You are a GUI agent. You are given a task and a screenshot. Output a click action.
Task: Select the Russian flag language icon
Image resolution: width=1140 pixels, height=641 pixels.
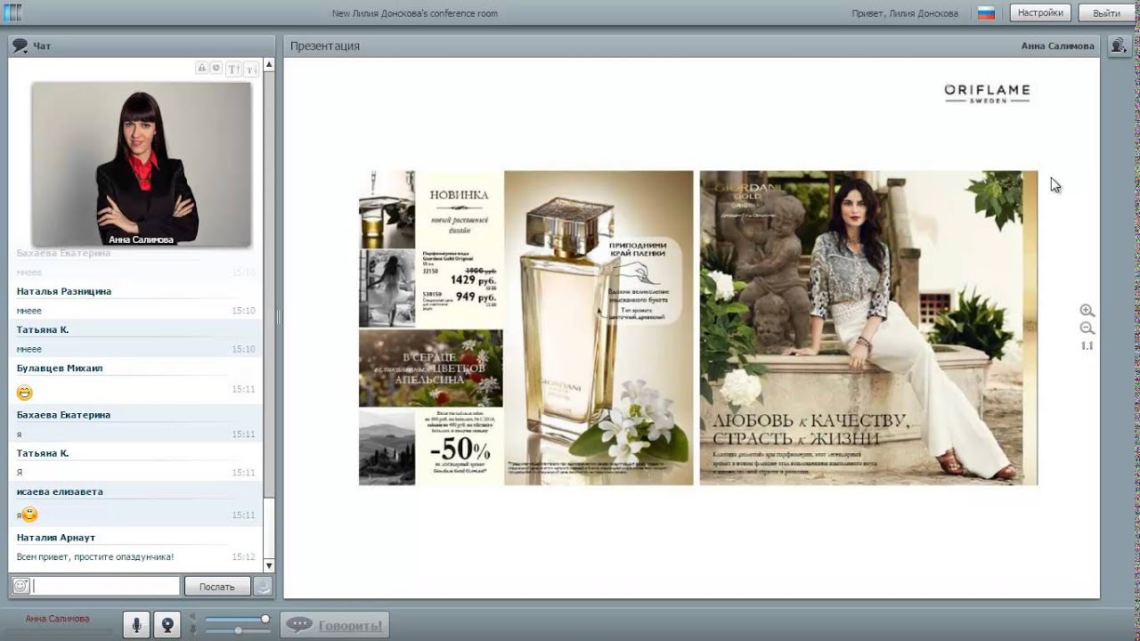pos(986,13)
